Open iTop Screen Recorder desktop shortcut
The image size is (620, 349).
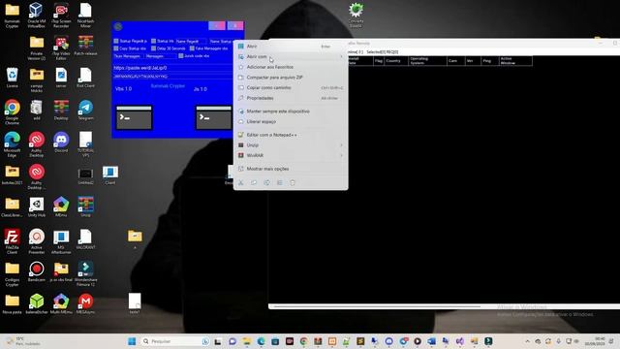coord(61,15)
